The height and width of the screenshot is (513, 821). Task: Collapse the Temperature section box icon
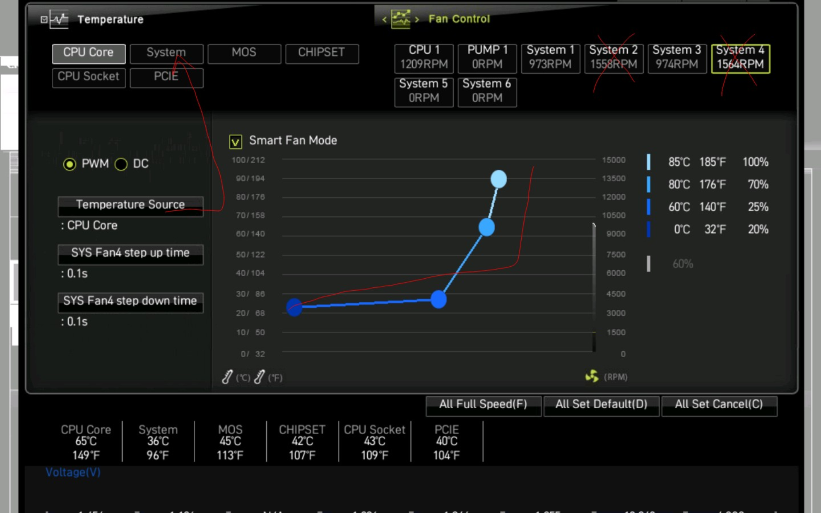coord(44,19)
